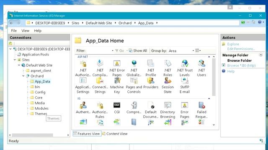
Task: Collapse the Default Web Site node
Action: click(19, 65)
